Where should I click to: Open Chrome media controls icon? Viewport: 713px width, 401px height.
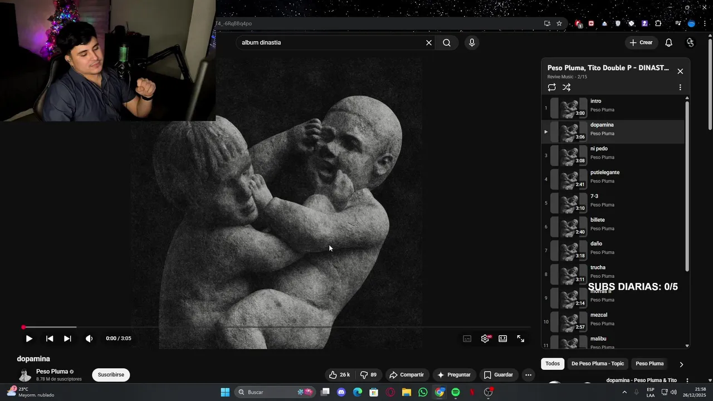(678, 23)
